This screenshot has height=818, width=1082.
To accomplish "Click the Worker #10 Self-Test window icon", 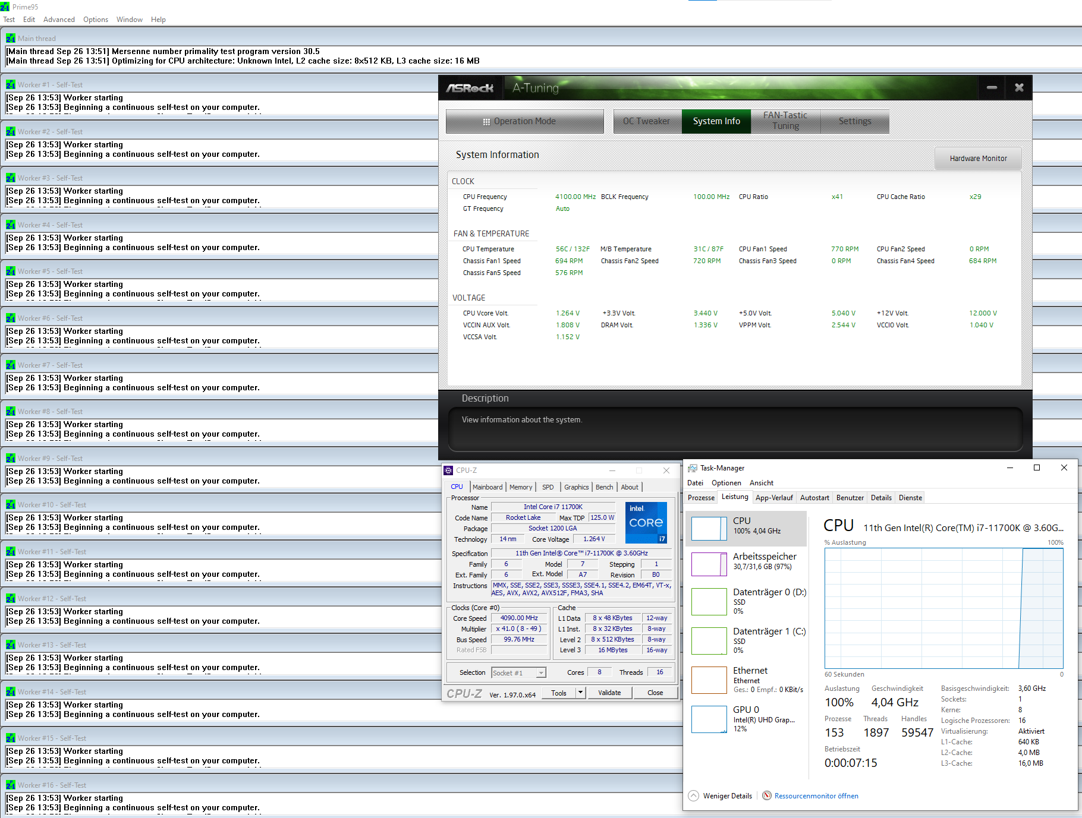I will coord(11,504).
